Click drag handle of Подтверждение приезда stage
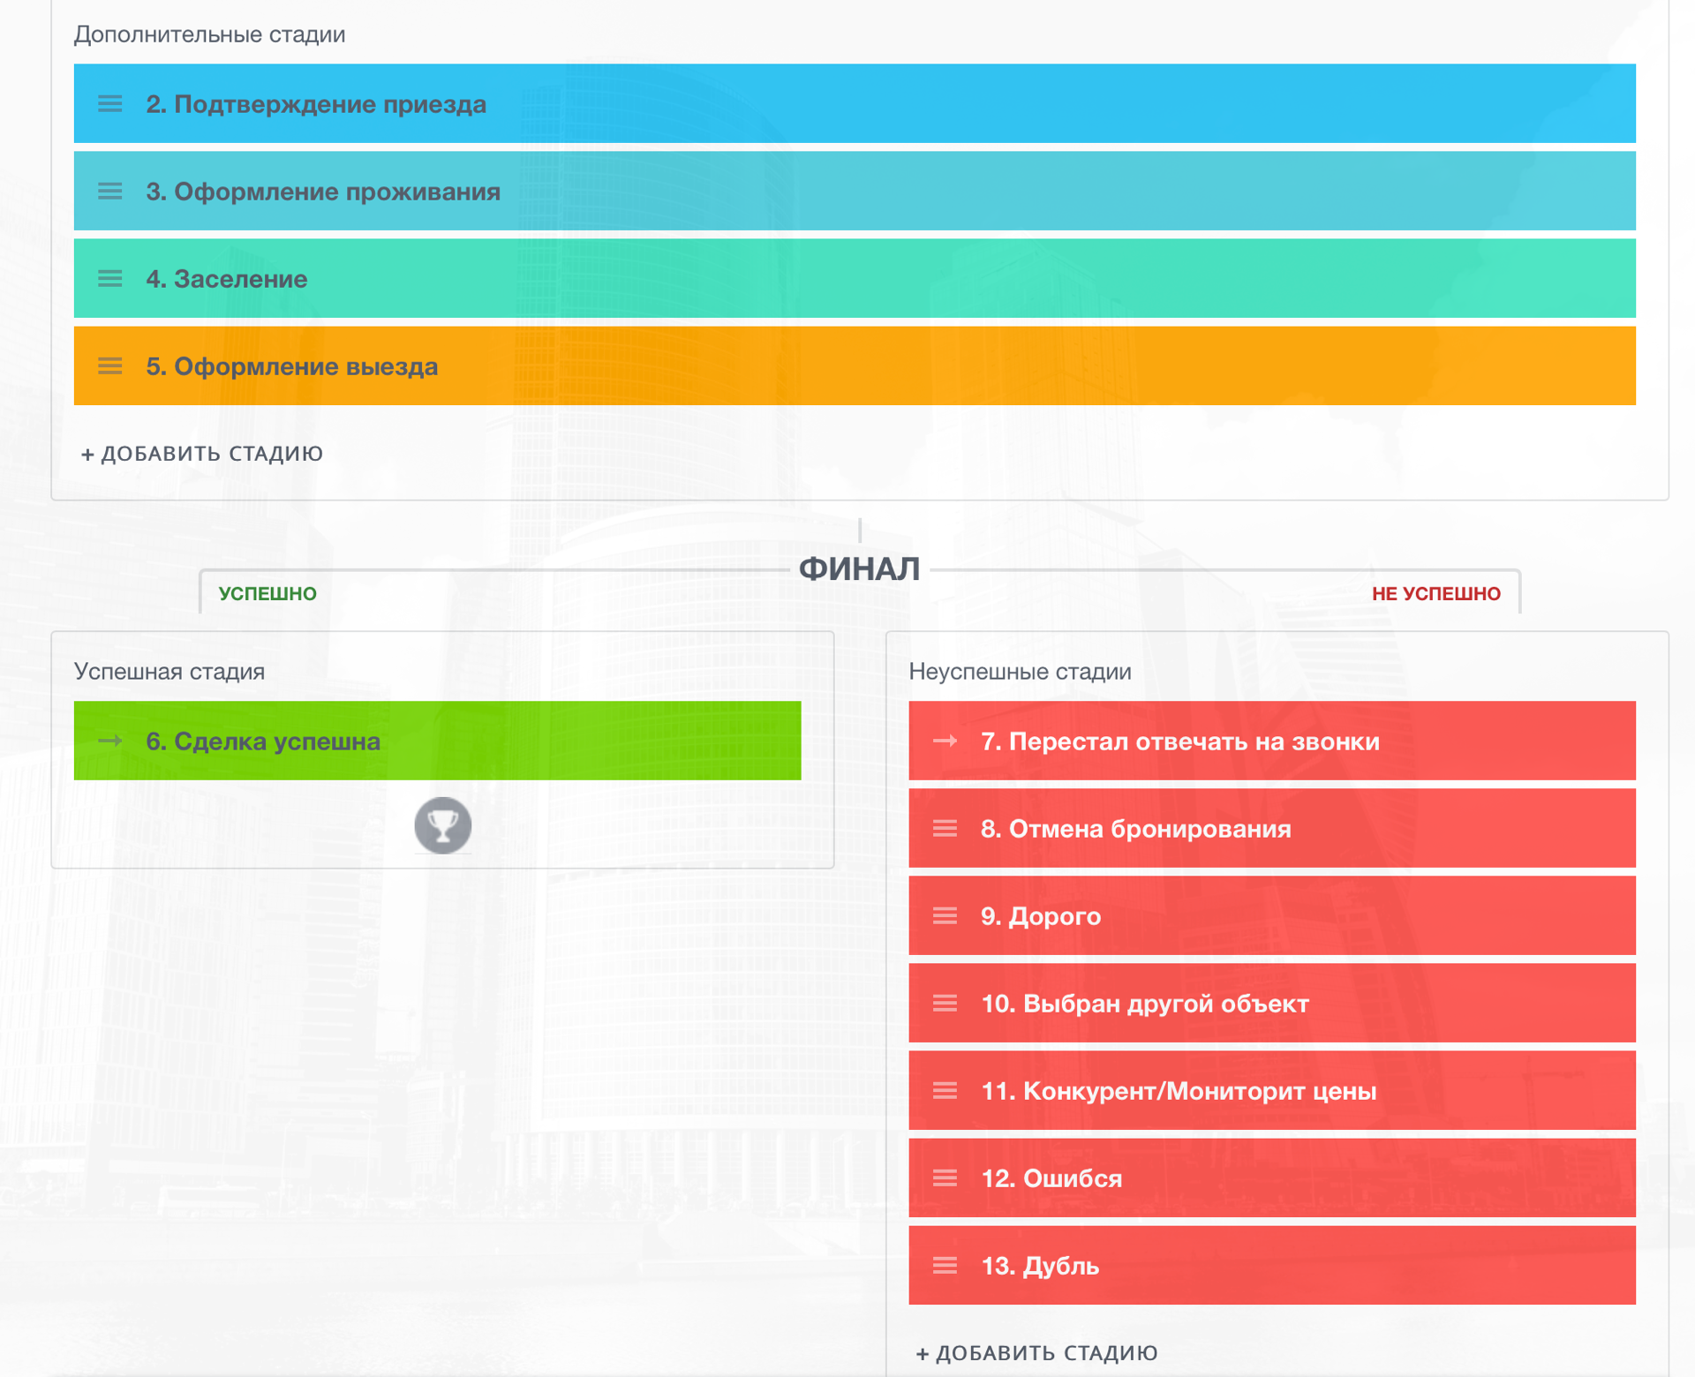1695x1377 pixels. (x=109, y=104)
